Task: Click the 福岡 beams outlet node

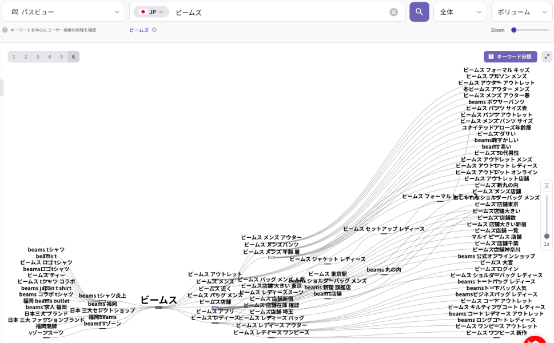Action: point(46,301)
